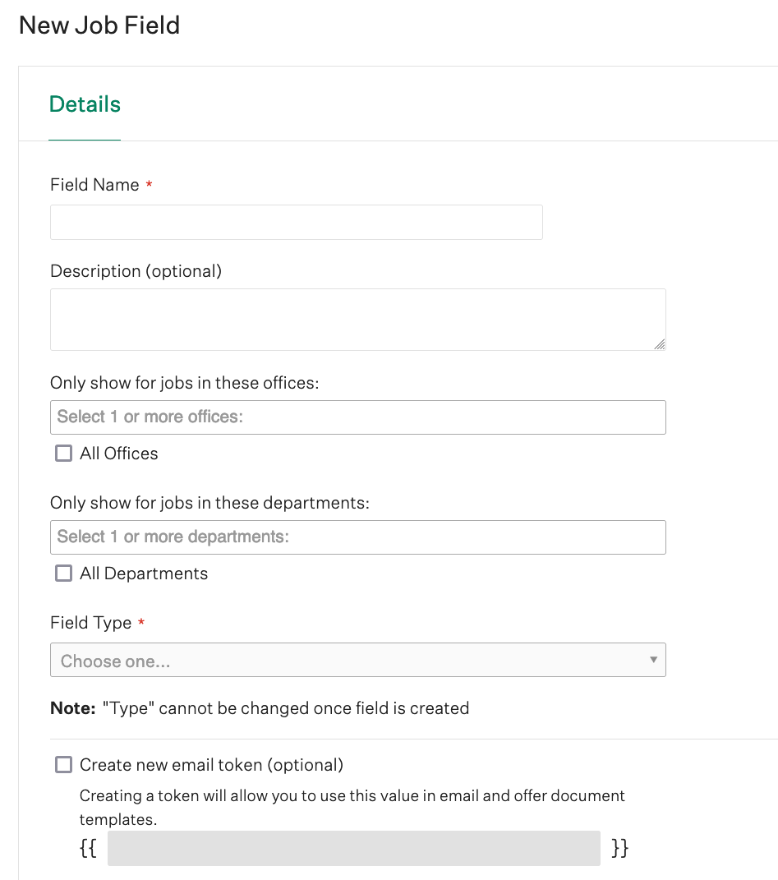
Task: Click the note about Type not changing
Action: pyautogui.click(x=260, y=707)
